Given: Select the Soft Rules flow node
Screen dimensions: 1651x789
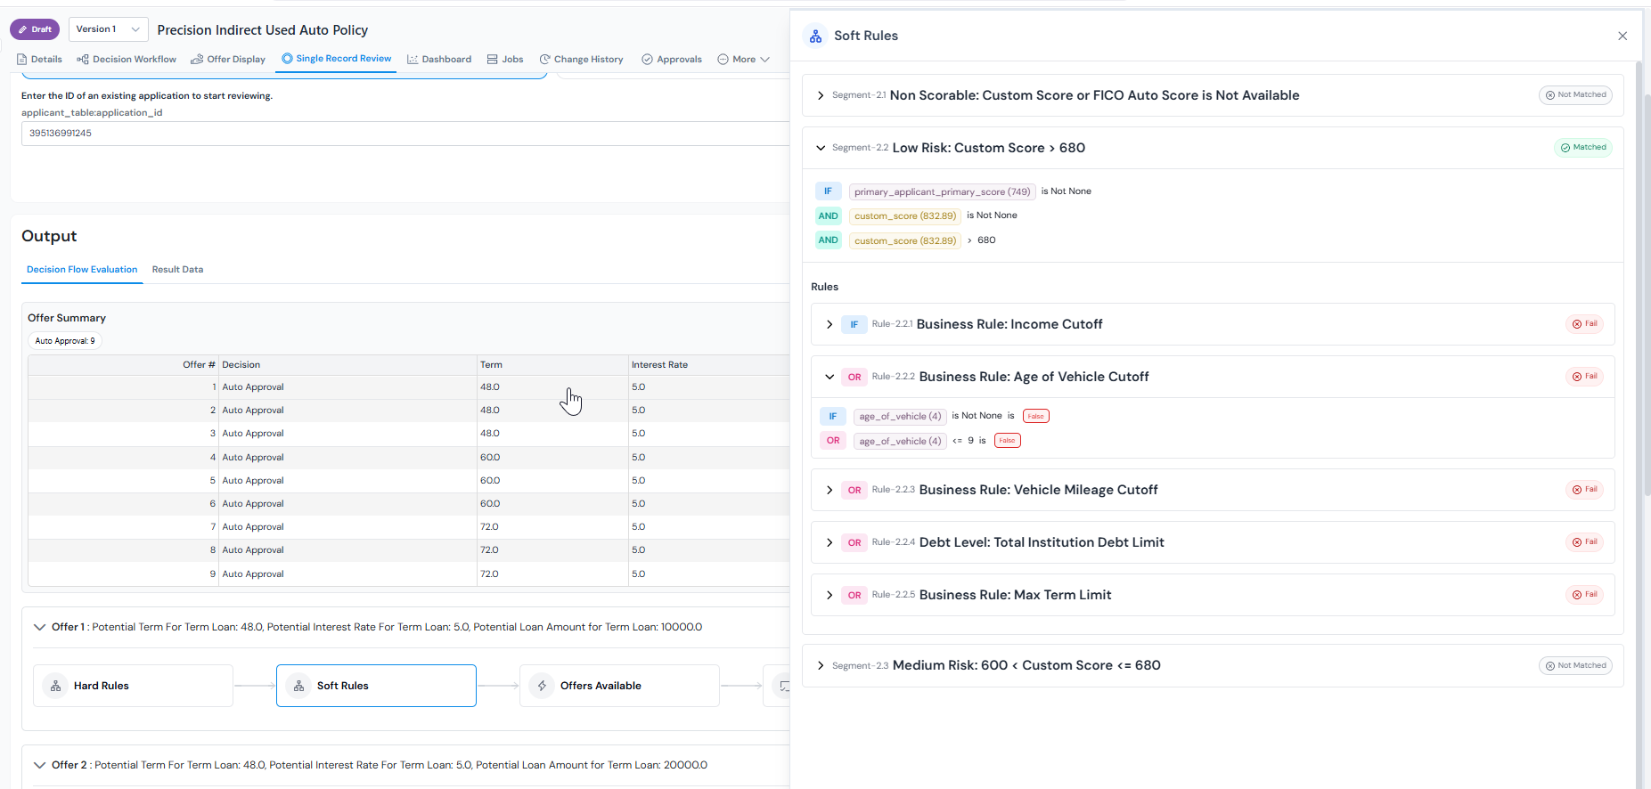Looking at the screenshot, I should click(376, 686).
